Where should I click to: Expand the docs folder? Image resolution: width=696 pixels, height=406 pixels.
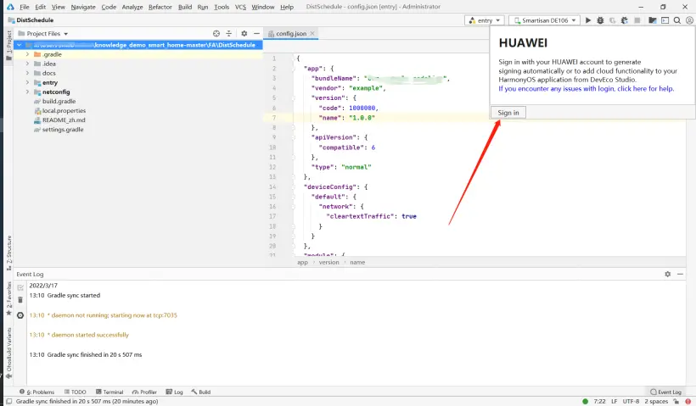pyautogui.click(x=27, y=73)
